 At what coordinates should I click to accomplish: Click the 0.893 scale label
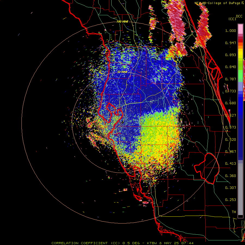pos(231,55)
